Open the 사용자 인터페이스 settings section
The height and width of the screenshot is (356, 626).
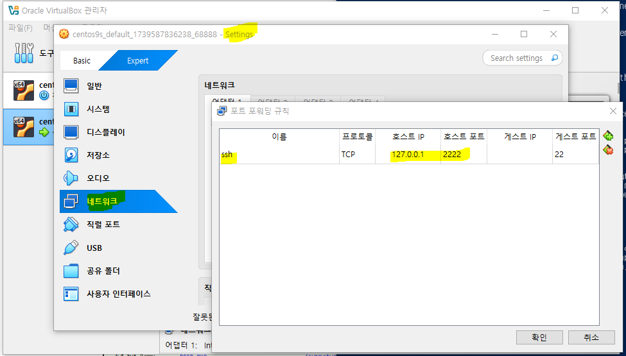[x=119, y=294]
